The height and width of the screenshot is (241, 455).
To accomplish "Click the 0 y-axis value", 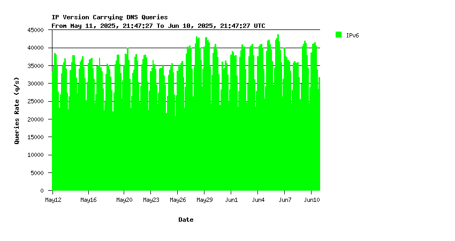I will coord(42,191).
